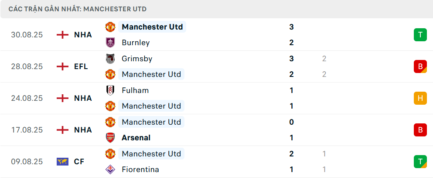Click the red B badge for Grimsby match

click(x=420, y=66)
